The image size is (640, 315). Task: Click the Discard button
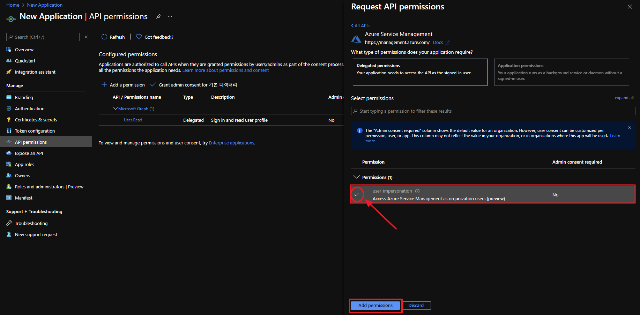[x=416, y=306]
